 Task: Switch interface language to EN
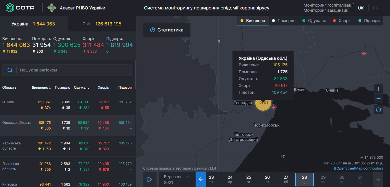[376, 8]
